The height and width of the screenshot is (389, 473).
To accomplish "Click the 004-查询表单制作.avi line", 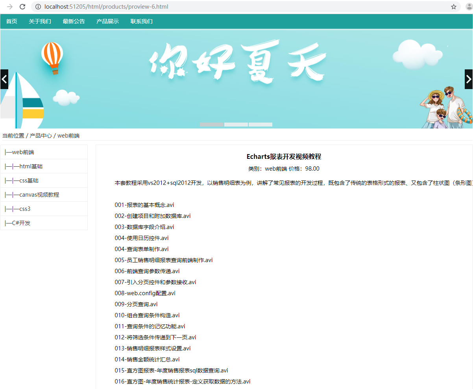I will (142, 249).
